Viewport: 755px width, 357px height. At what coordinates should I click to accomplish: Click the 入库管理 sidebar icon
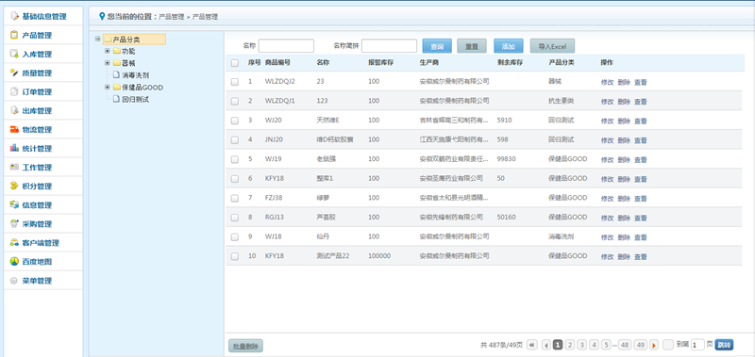pyautogui.click(x=14, y=55)
